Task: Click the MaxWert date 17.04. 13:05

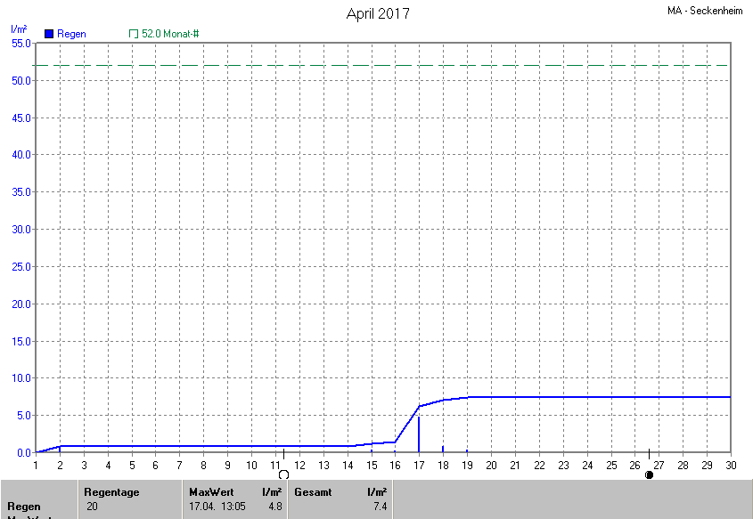Action: (217, 506)
